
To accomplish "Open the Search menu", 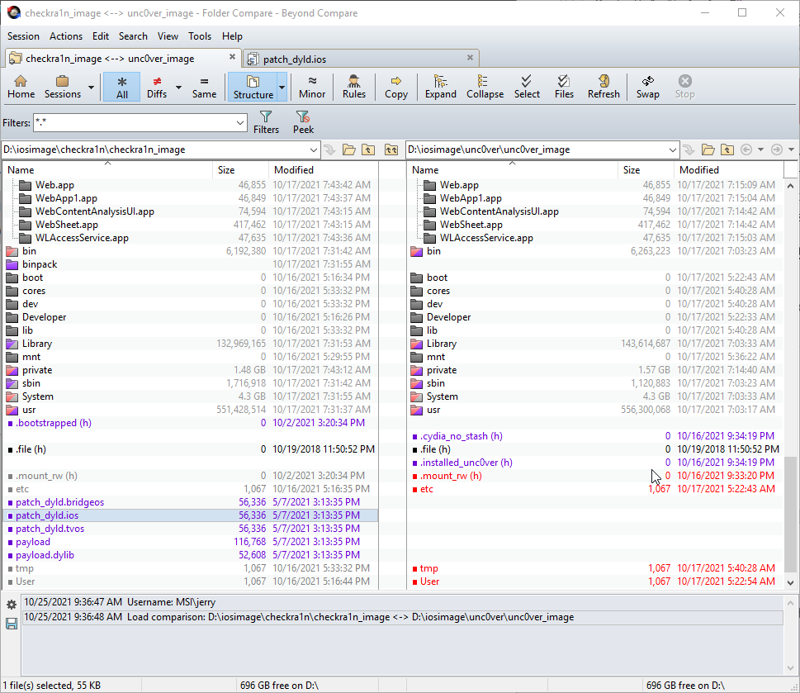I will tap(133, 36).
